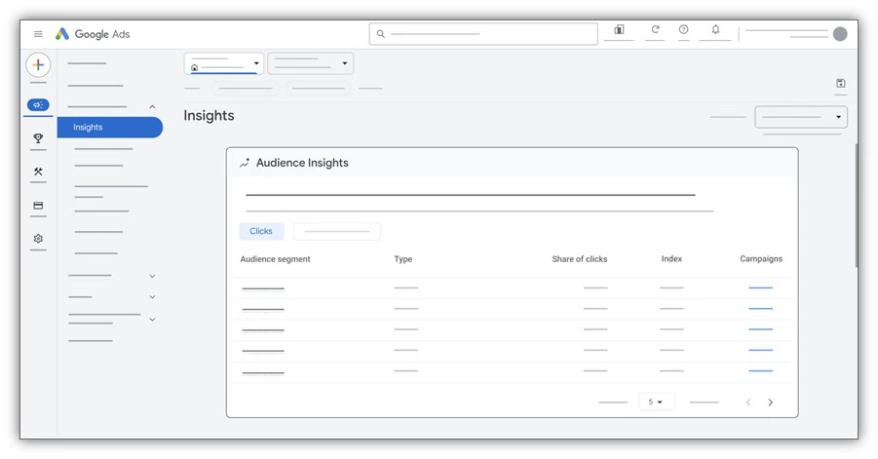Sort by Audience segment column
878x459 pixels.
point(275,259)
